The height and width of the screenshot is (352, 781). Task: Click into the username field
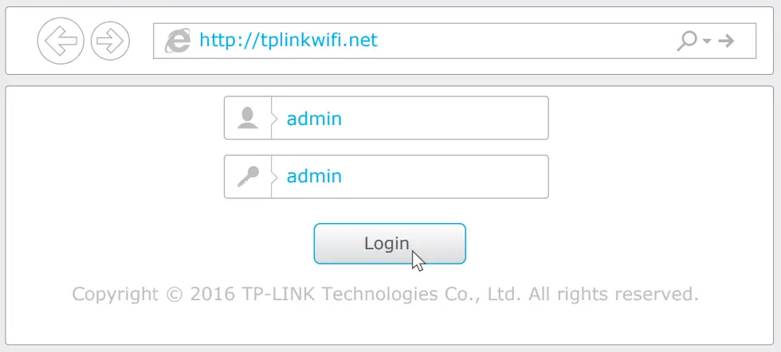pos(446,119)
